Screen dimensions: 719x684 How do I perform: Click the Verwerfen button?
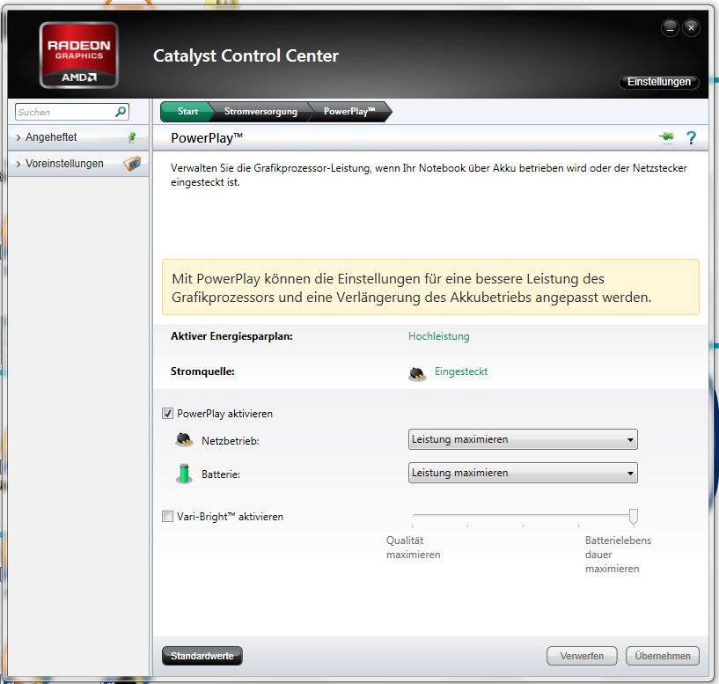coord(582,656)
